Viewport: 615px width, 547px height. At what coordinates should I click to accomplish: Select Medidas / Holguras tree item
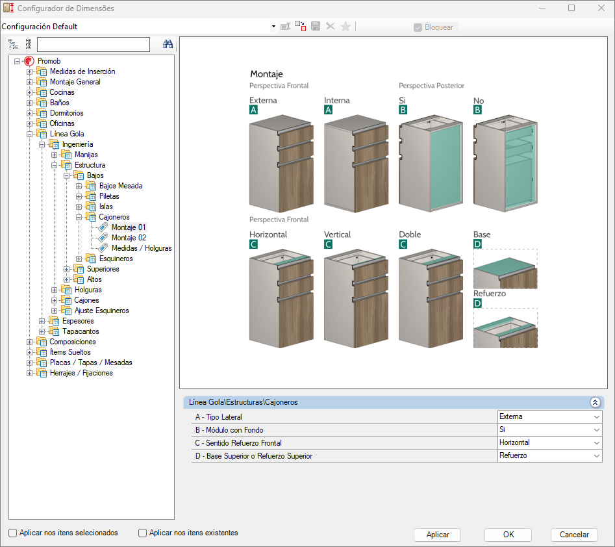tap(142, 248)
